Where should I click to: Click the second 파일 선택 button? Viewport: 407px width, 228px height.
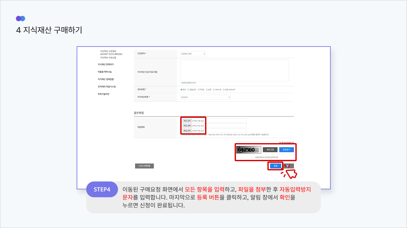(x=187, y=126)
